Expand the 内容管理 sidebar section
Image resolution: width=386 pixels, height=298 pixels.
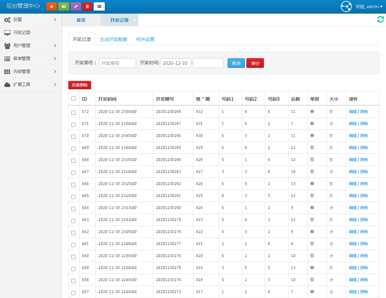(31, 72)
